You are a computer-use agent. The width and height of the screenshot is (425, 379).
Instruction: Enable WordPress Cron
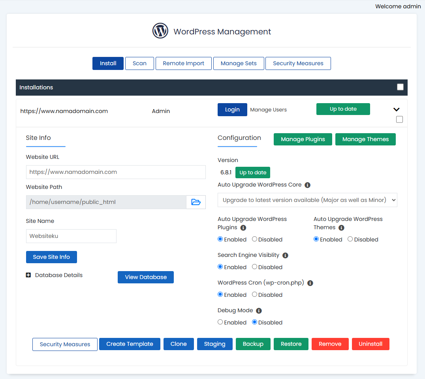[x=220, y=294]
